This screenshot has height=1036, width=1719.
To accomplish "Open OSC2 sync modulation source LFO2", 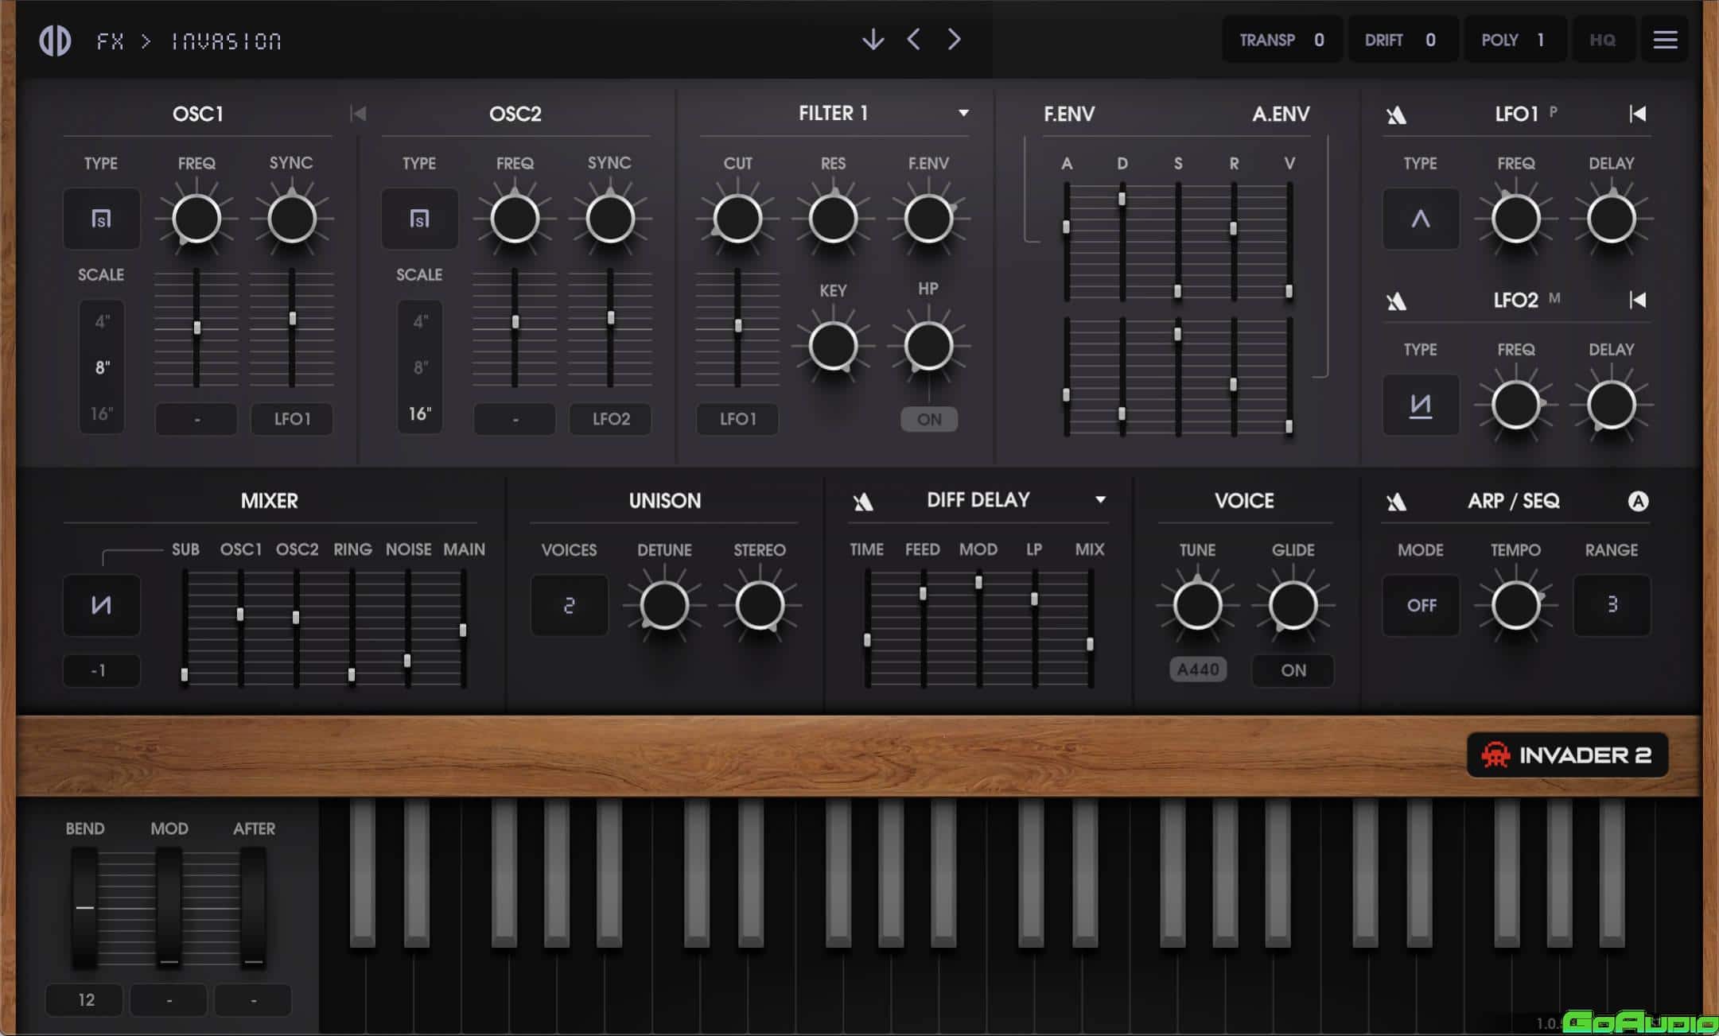I will pyautogui.click(x=610, y=419).
